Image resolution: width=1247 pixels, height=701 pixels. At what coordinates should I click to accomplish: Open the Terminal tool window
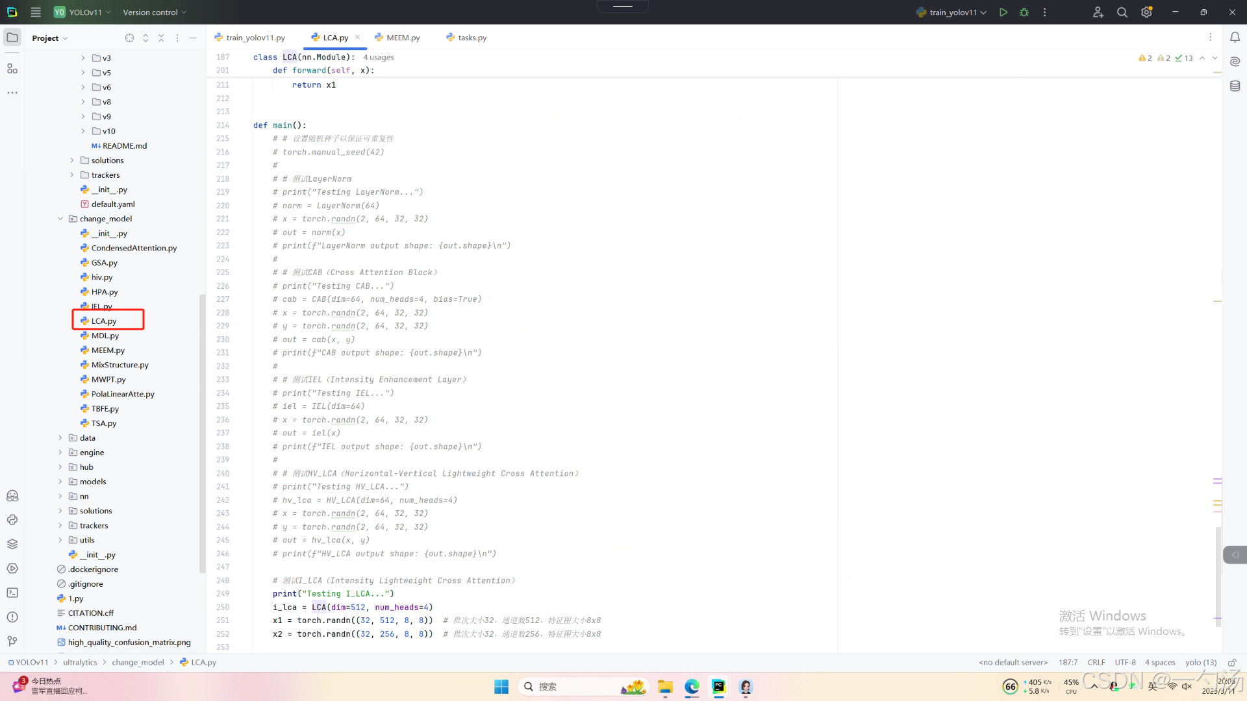tap(12, 593)
